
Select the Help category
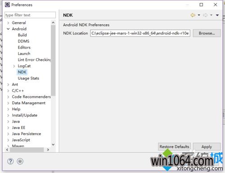coord(16,109)
